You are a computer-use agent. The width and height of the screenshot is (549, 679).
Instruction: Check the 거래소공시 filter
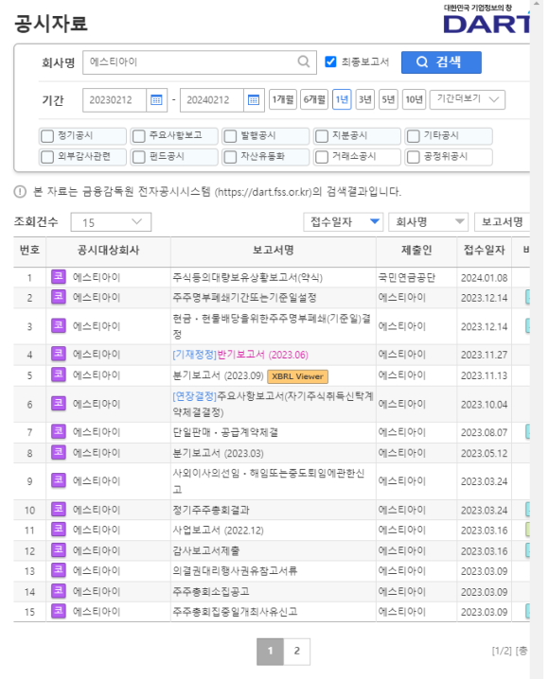(322, 157)
